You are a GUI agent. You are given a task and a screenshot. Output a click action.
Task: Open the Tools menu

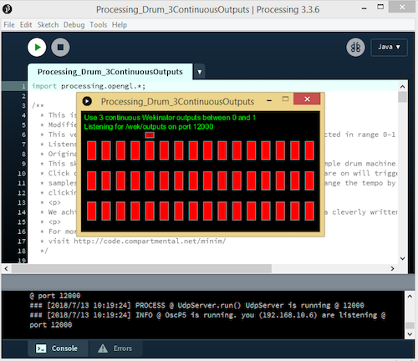coord(98,25)
